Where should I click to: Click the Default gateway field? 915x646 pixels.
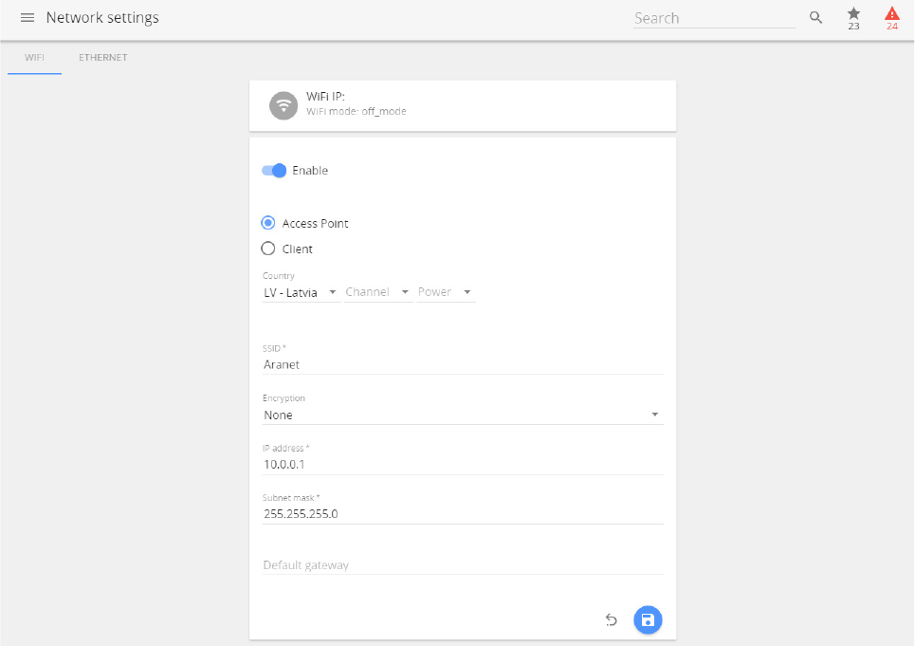click(462, 565)
